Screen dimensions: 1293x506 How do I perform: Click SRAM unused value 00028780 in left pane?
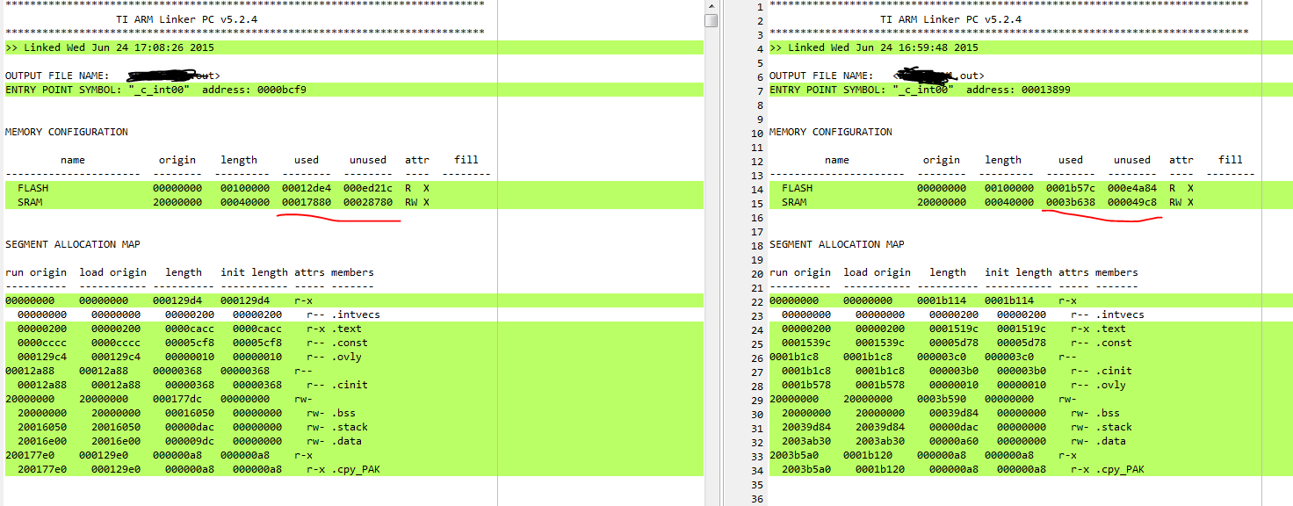point(368,202)
